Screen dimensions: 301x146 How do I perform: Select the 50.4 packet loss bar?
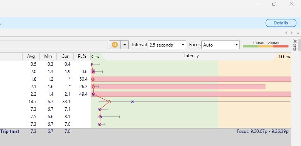click(191, 79)
